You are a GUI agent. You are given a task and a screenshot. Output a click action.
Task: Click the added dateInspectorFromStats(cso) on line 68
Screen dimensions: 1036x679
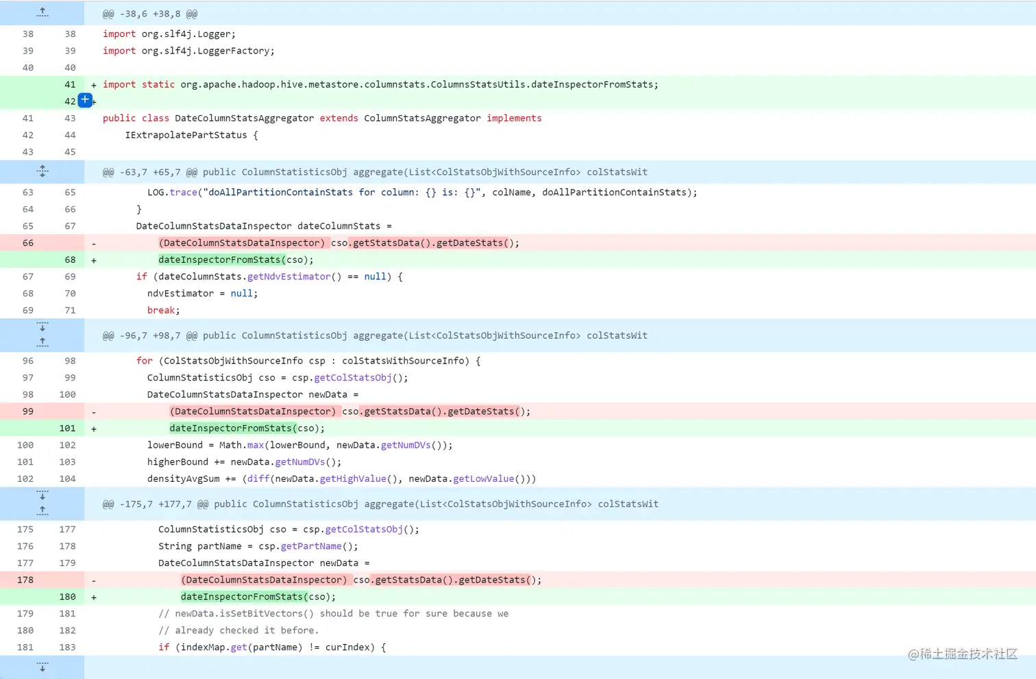pos(236,259)
